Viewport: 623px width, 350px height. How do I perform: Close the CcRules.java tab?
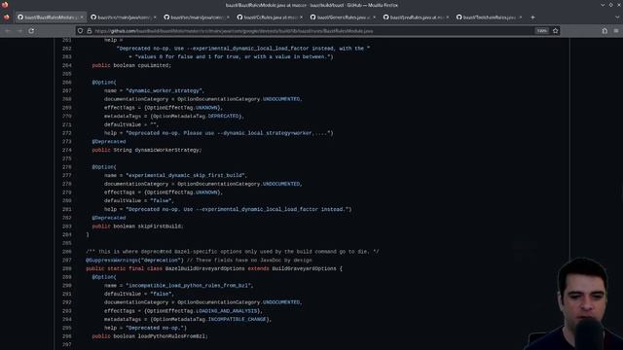[x=301, y=17]
